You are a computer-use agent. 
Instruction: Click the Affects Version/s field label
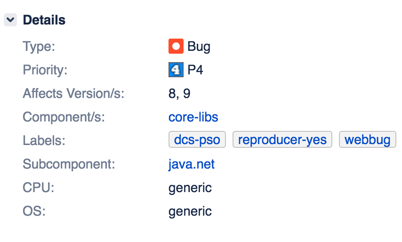(73, 94)
